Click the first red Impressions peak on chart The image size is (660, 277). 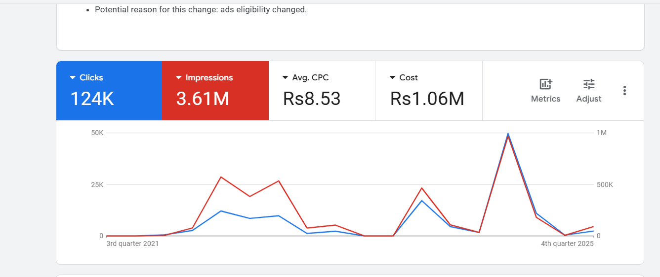pyautogui.click(x=221, y=177)
